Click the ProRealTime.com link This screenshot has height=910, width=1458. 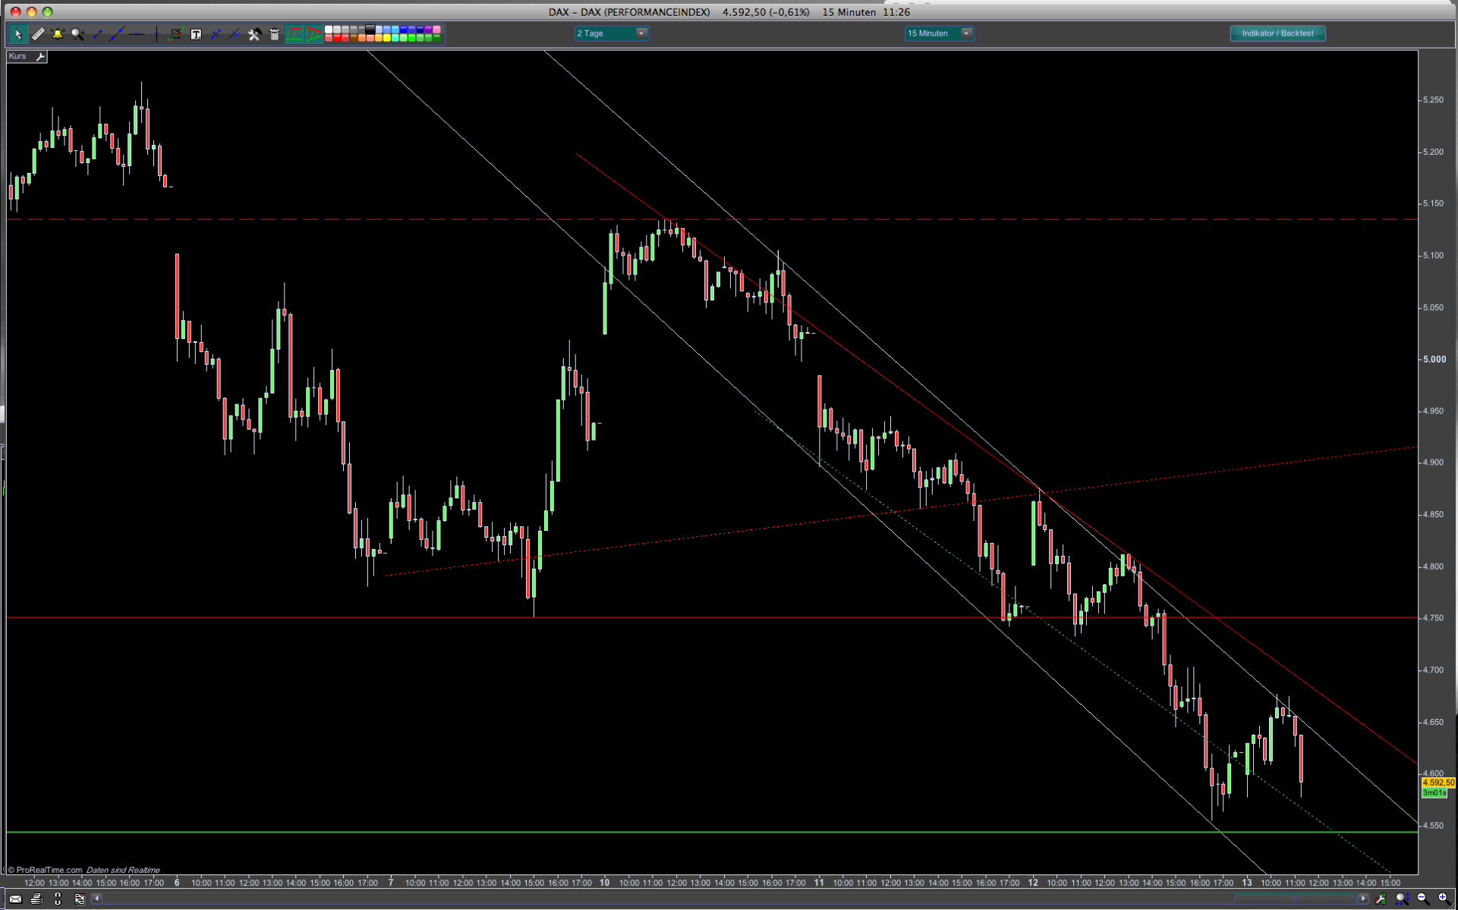click(x=49, y=870)
